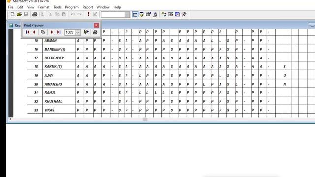The width and height of the screenshot is (315, 177).
Task: Go to first page in Print Preview
Action: 28,32
